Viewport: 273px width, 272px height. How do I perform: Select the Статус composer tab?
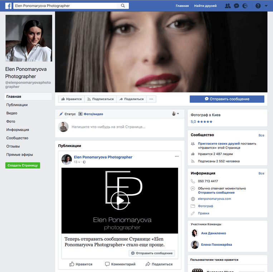67,114
